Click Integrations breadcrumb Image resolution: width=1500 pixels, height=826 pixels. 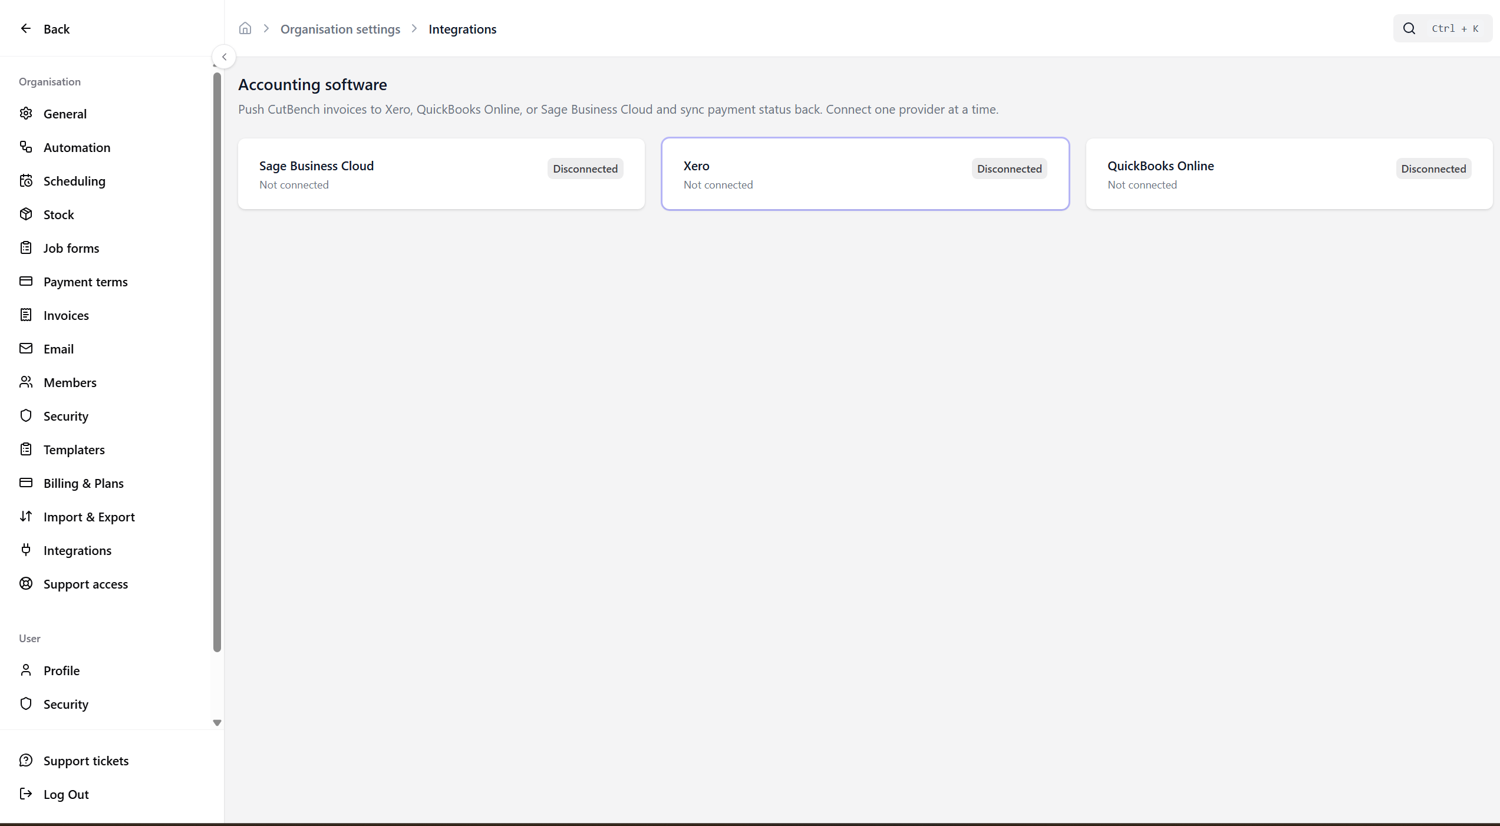(463, 29)
